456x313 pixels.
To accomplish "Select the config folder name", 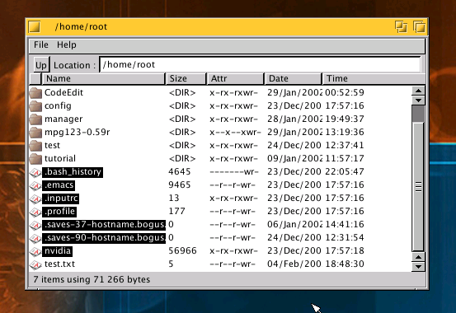I will (x=58, y=105).
